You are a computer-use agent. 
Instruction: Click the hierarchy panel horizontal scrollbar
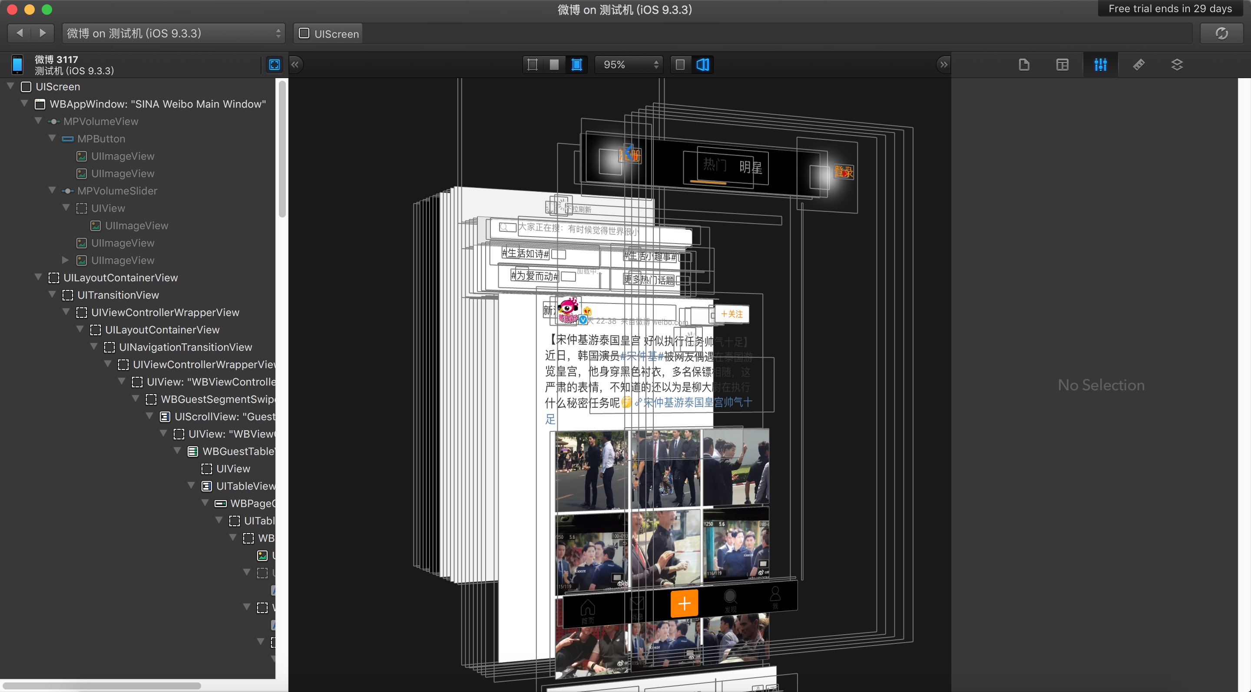click(102, 685)
